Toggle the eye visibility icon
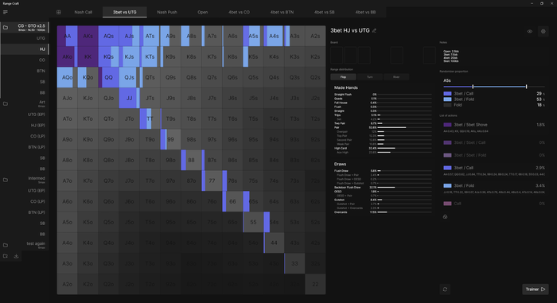This screenshot has width=557, height=303. 530,31
